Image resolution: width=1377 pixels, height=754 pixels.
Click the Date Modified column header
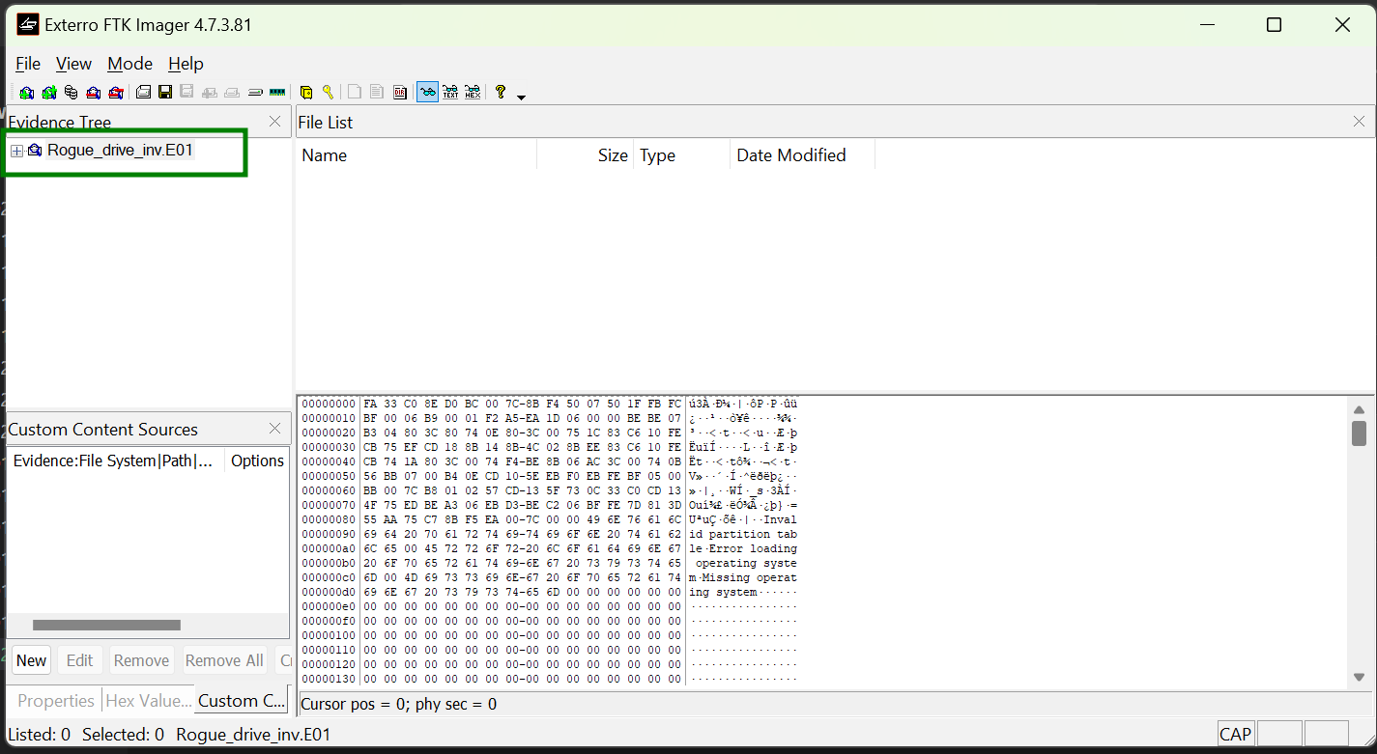[x=802, y=155]
